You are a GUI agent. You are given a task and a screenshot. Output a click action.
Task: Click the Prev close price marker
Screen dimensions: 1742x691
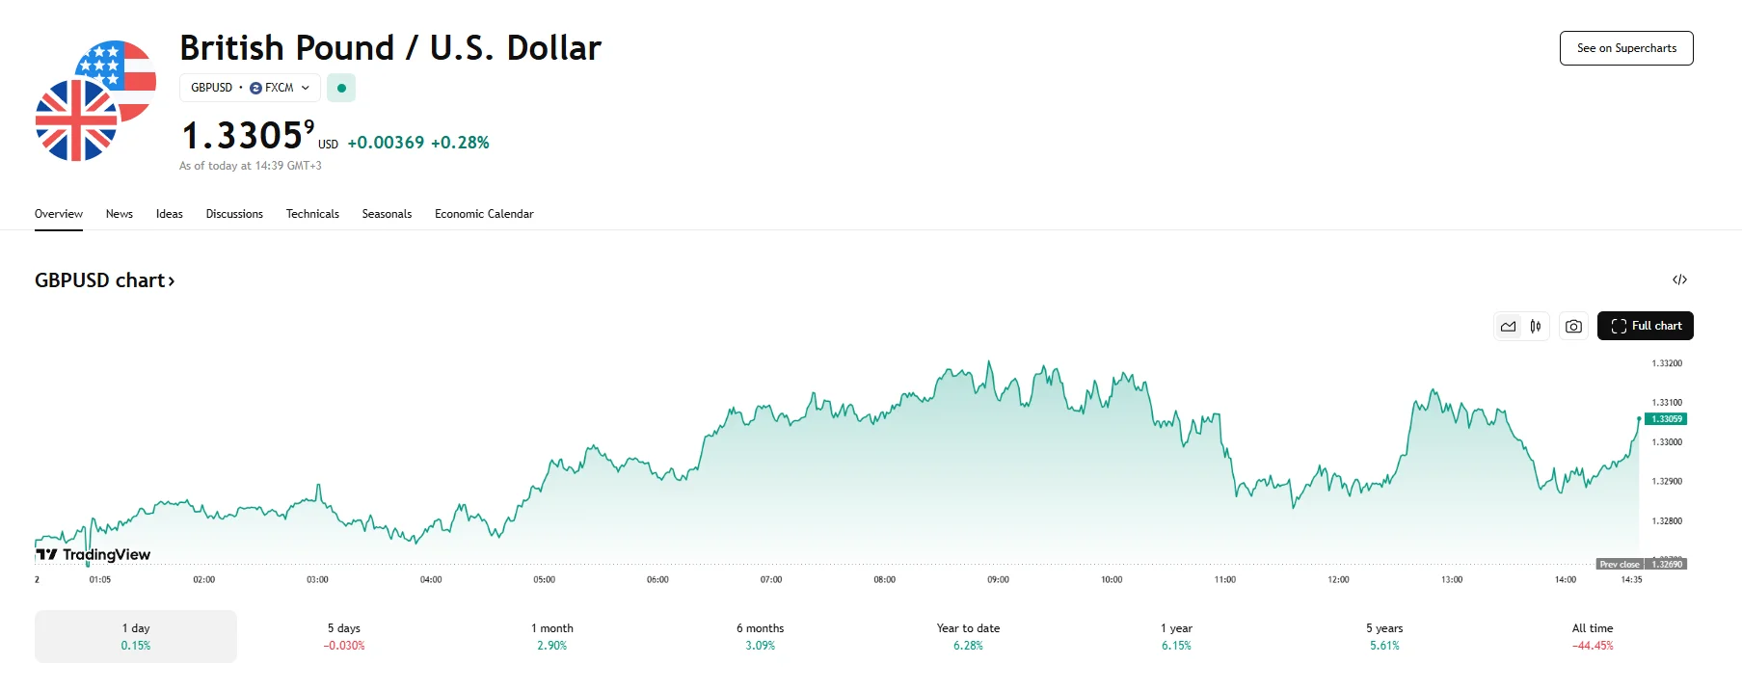tap(1642, 565)
